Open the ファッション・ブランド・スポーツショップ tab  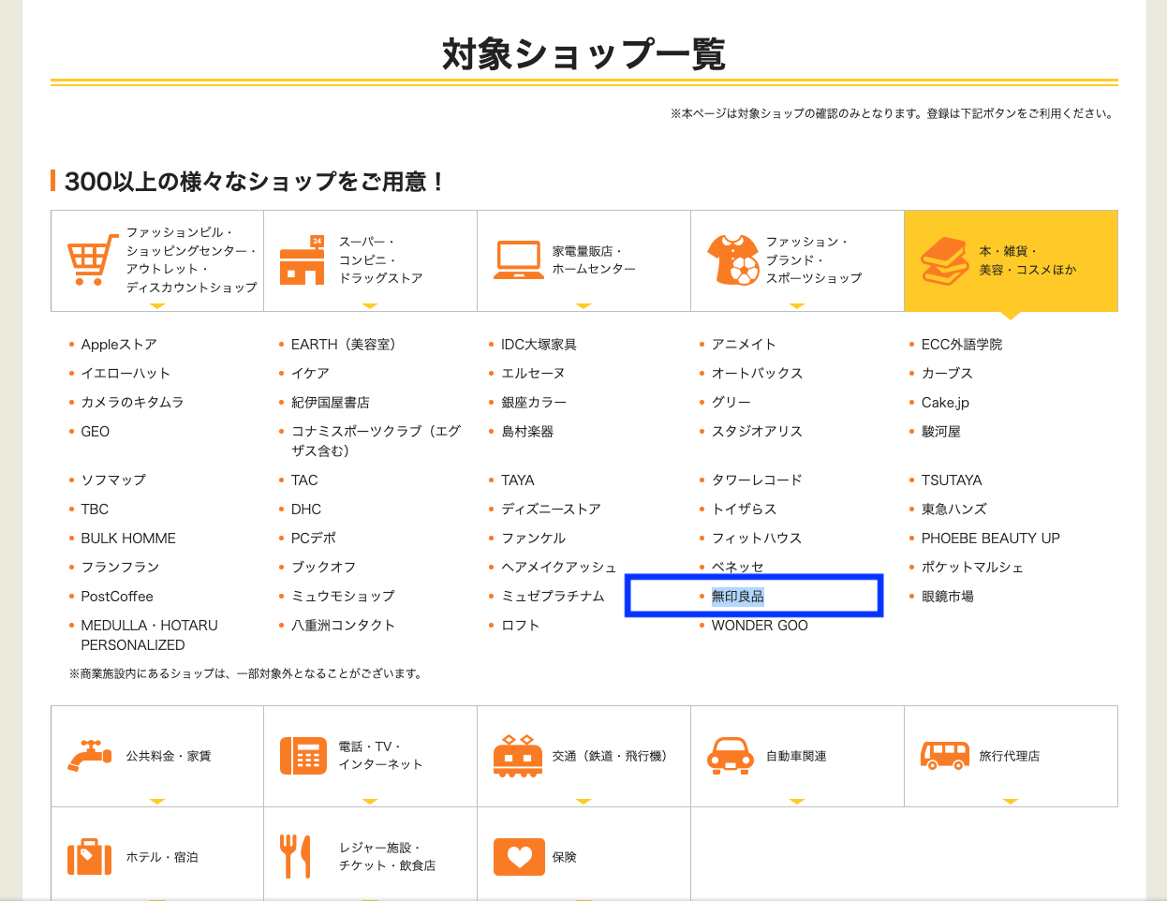tap(798, 260)
